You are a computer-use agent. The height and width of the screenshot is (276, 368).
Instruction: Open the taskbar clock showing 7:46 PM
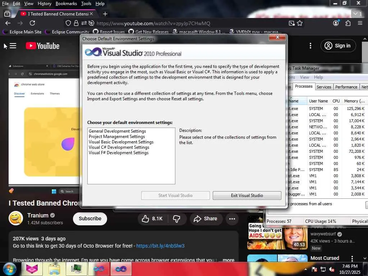pyautogui.click(x=350, y=269)
